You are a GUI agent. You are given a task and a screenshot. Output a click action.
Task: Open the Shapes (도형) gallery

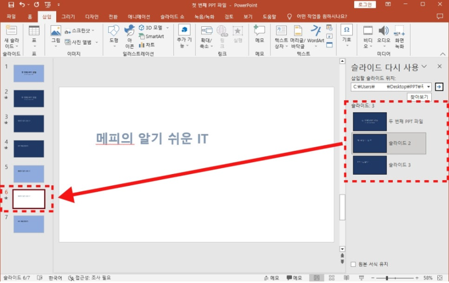click(114, 37)
